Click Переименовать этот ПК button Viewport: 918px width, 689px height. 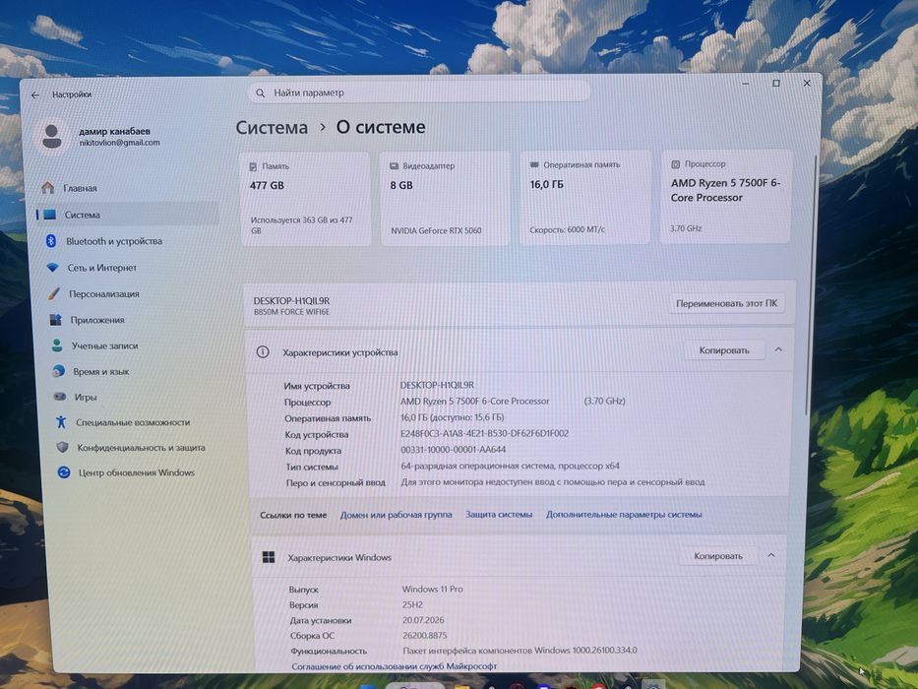(726, 303)
